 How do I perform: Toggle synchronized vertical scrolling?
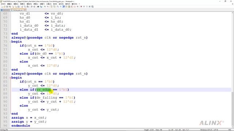[x=51, y=7]
